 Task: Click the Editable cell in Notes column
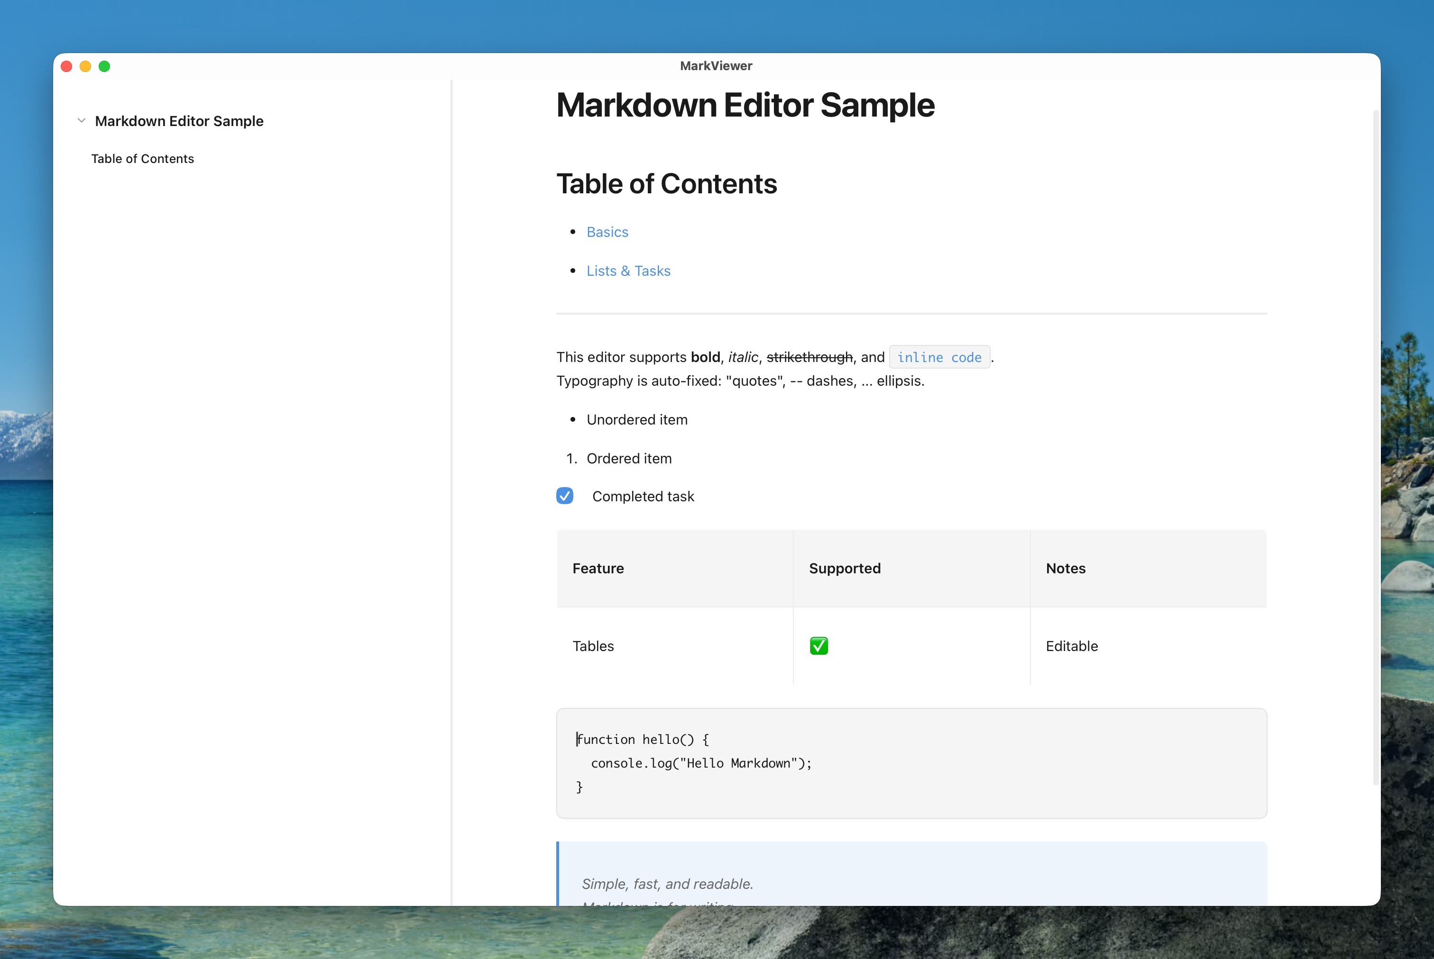pyautogui.click(x=1071, y=646)
